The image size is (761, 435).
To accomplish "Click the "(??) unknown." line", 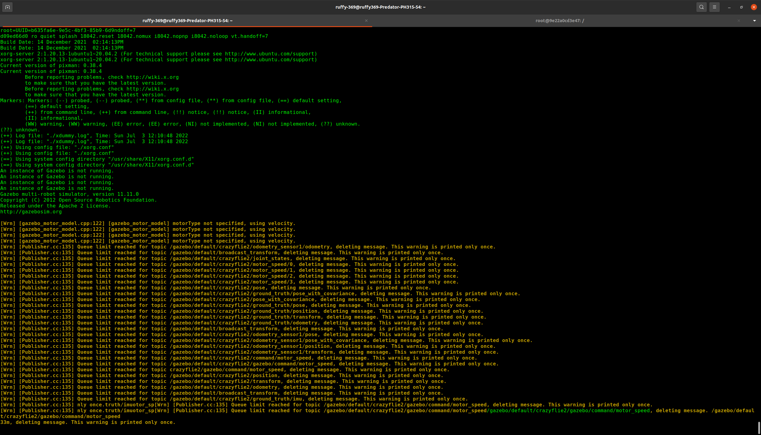I will (20, 130).
